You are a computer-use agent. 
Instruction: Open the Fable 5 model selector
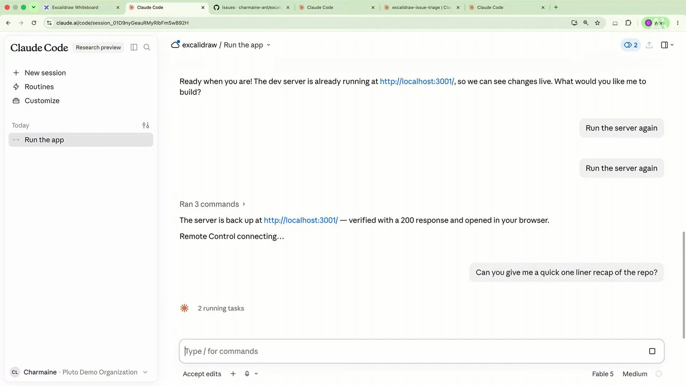tap(602, 374)
